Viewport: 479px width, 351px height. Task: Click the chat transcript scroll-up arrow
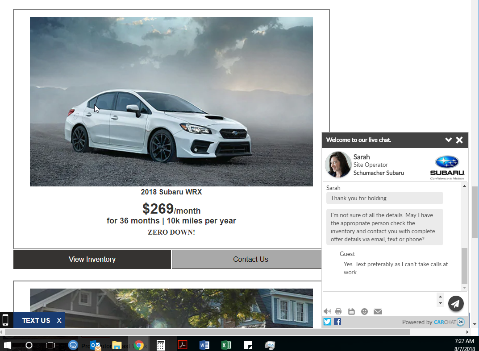(x=464, y=186)
